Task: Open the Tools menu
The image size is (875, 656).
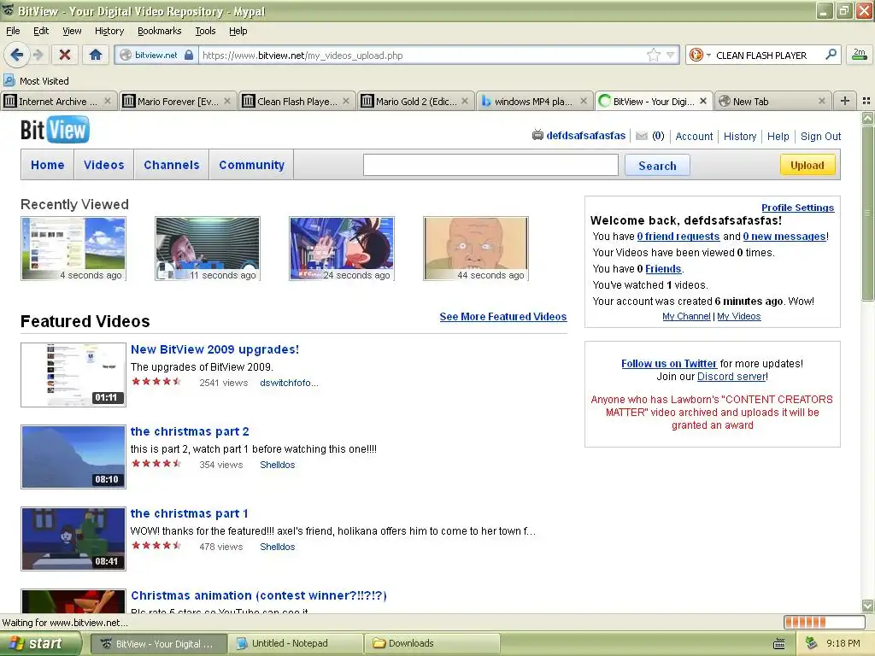Action: pyautogui.click(x=205, y=31)
